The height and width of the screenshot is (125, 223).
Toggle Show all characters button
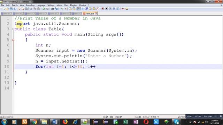(x=83, y=9)
